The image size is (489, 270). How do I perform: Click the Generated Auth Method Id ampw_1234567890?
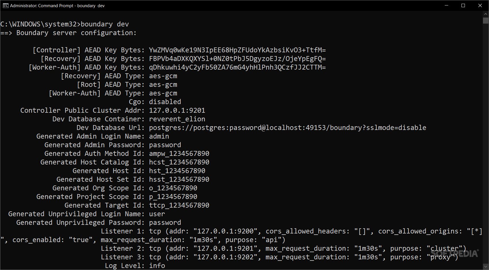pyautogui.click(x=179, y=154)
